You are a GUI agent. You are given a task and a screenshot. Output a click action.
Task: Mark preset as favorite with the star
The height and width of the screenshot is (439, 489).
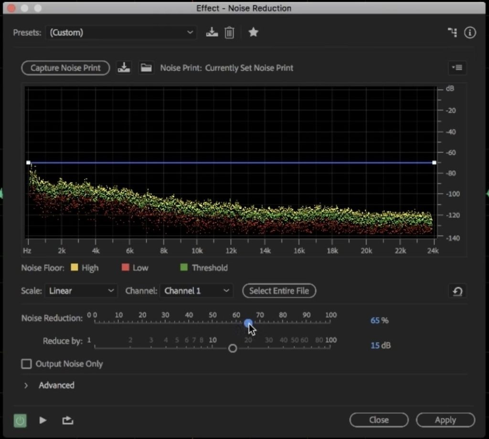pyautogui.click(x=253, y=32)
